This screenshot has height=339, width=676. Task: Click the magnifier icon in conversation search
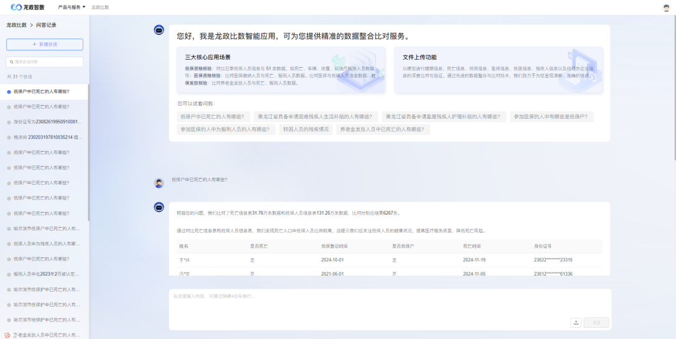[11, 62]
